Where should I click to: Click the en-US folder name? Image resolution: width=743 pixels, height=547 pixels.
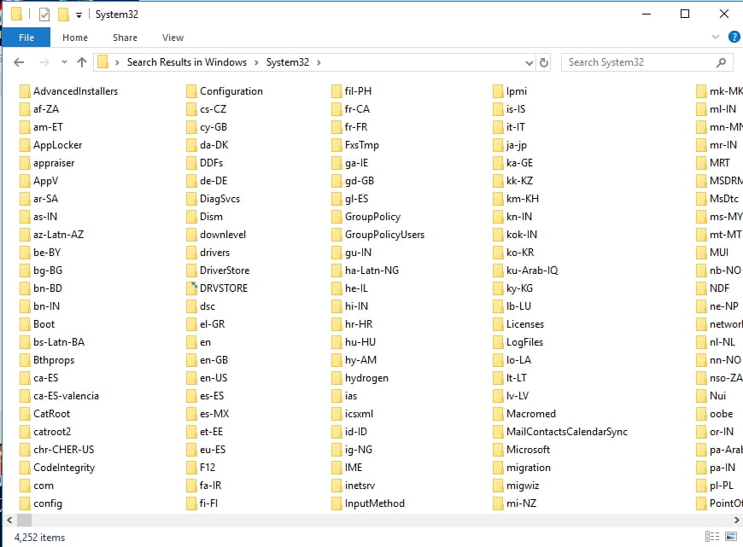214,378
